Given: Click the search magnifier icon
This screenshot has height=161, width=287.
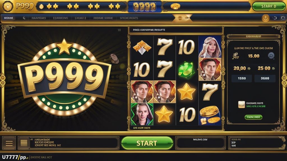Looking at the screenshot, I should tap(24, 18).
